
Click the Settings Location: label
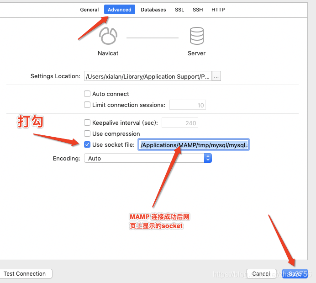[x=55, y=76]
